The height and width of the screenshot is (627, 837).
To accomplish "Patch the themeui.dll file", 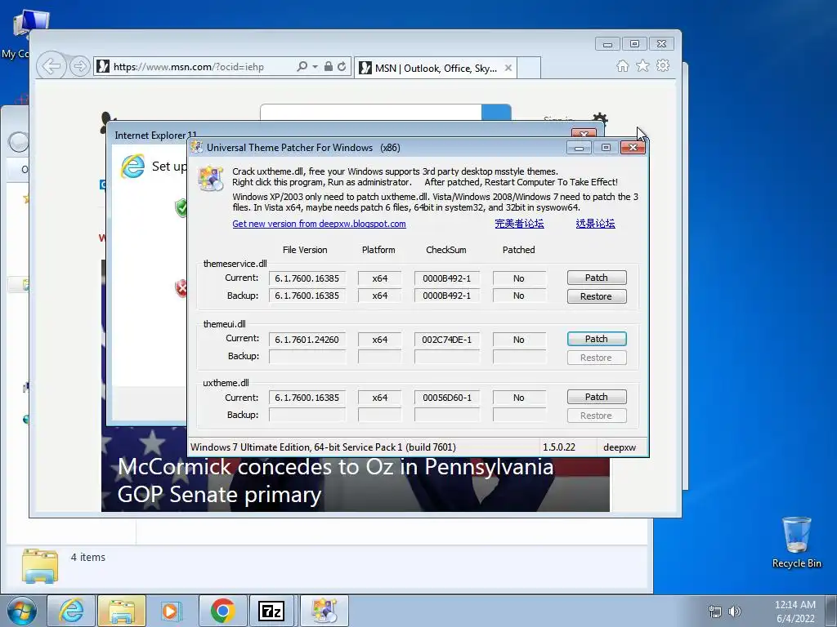I will point(596,339).
